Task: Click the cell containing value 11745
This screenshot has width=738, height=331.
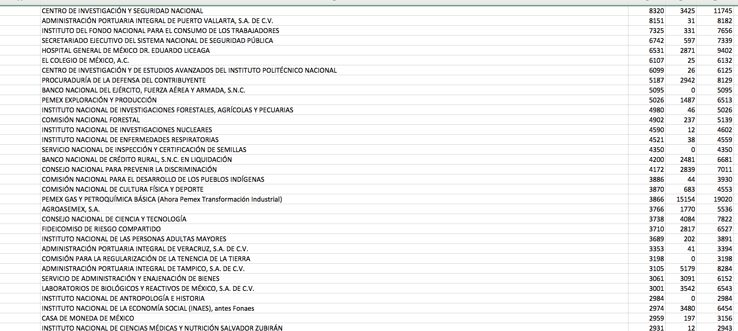Action: [722, 11]
